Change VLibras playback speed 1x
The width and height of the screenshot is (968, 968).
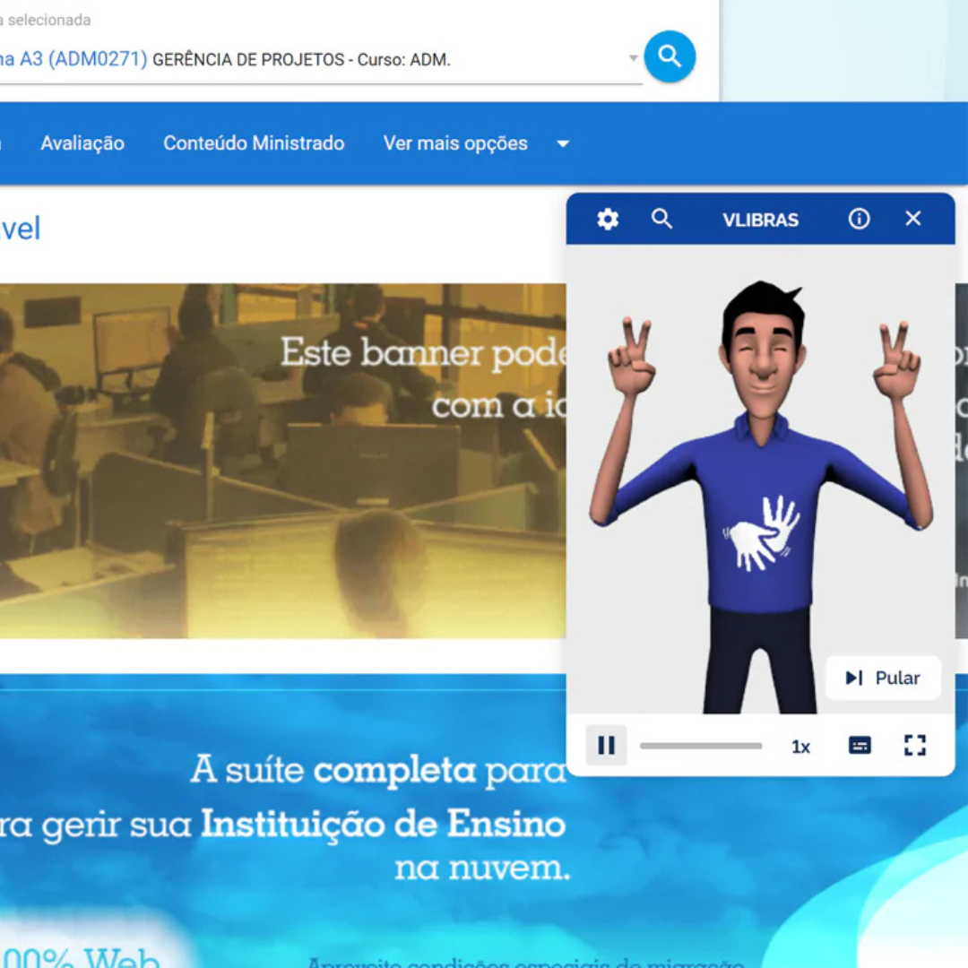800,747
